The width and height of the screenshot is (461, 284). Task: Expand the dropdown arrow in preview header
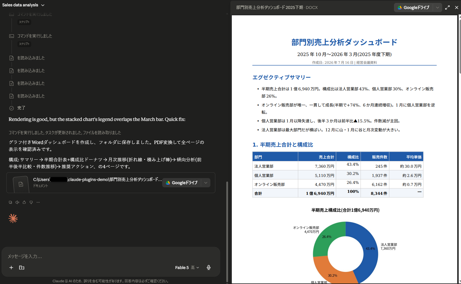[438, 8]
